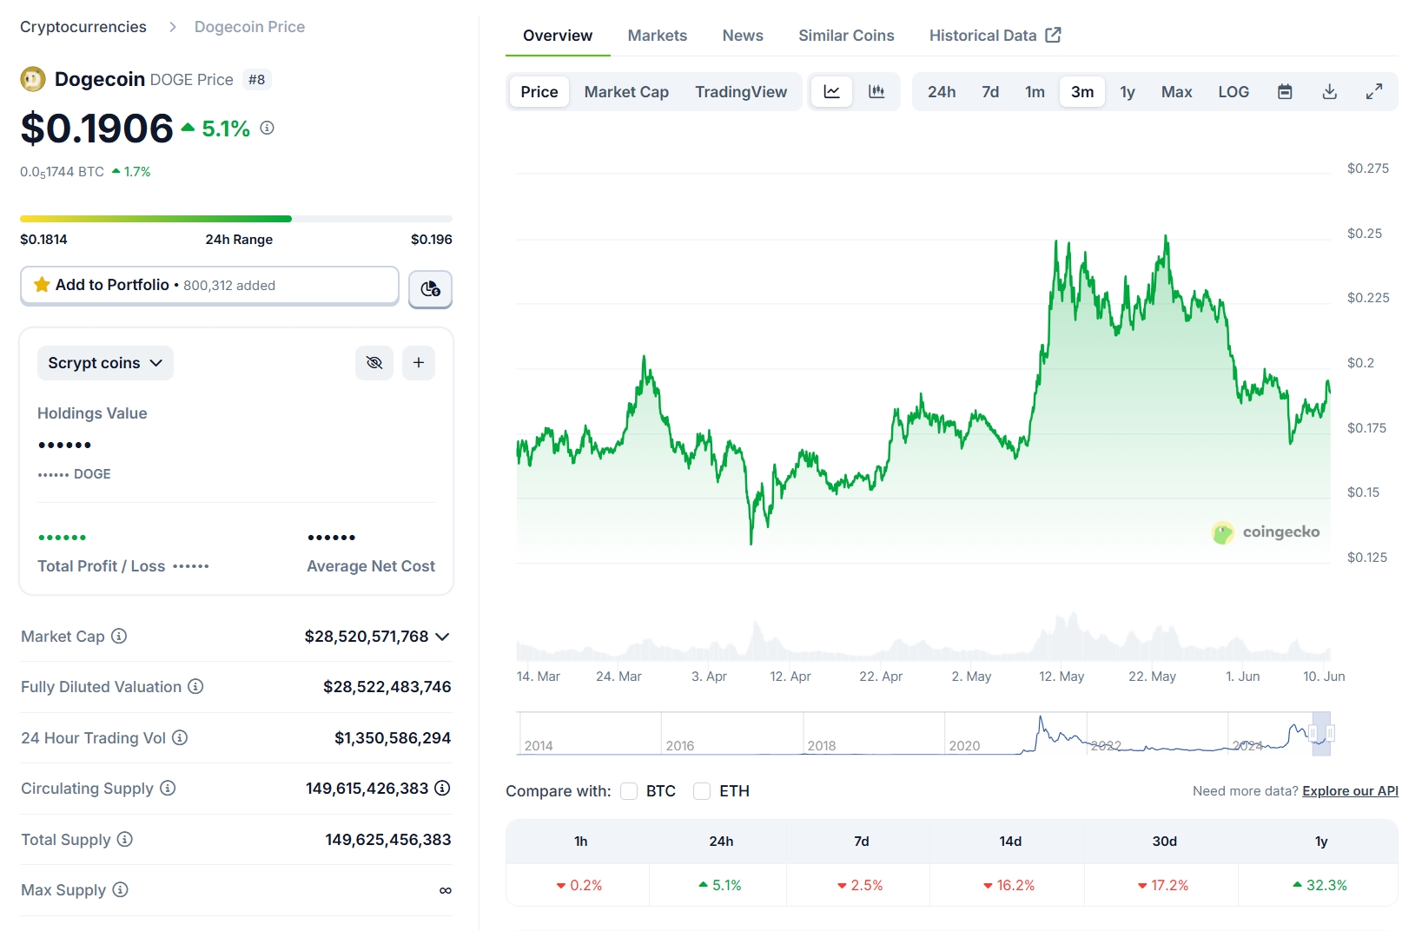Open the portfolio pie chart icon button
This screenshot has width=1422, height=931.
point(430,288)
